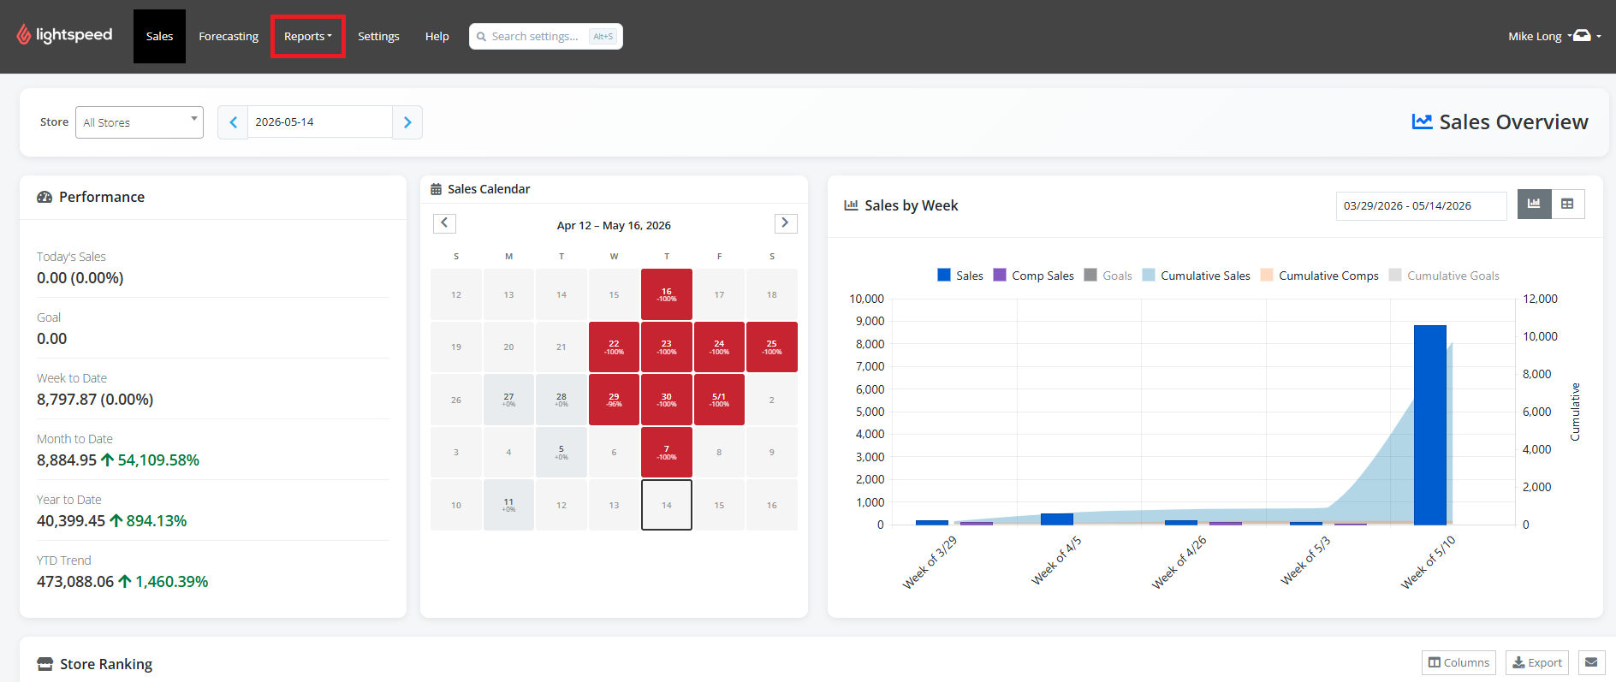
Task: Switch Sales by Week to table view
Action: click(1567, 204)
